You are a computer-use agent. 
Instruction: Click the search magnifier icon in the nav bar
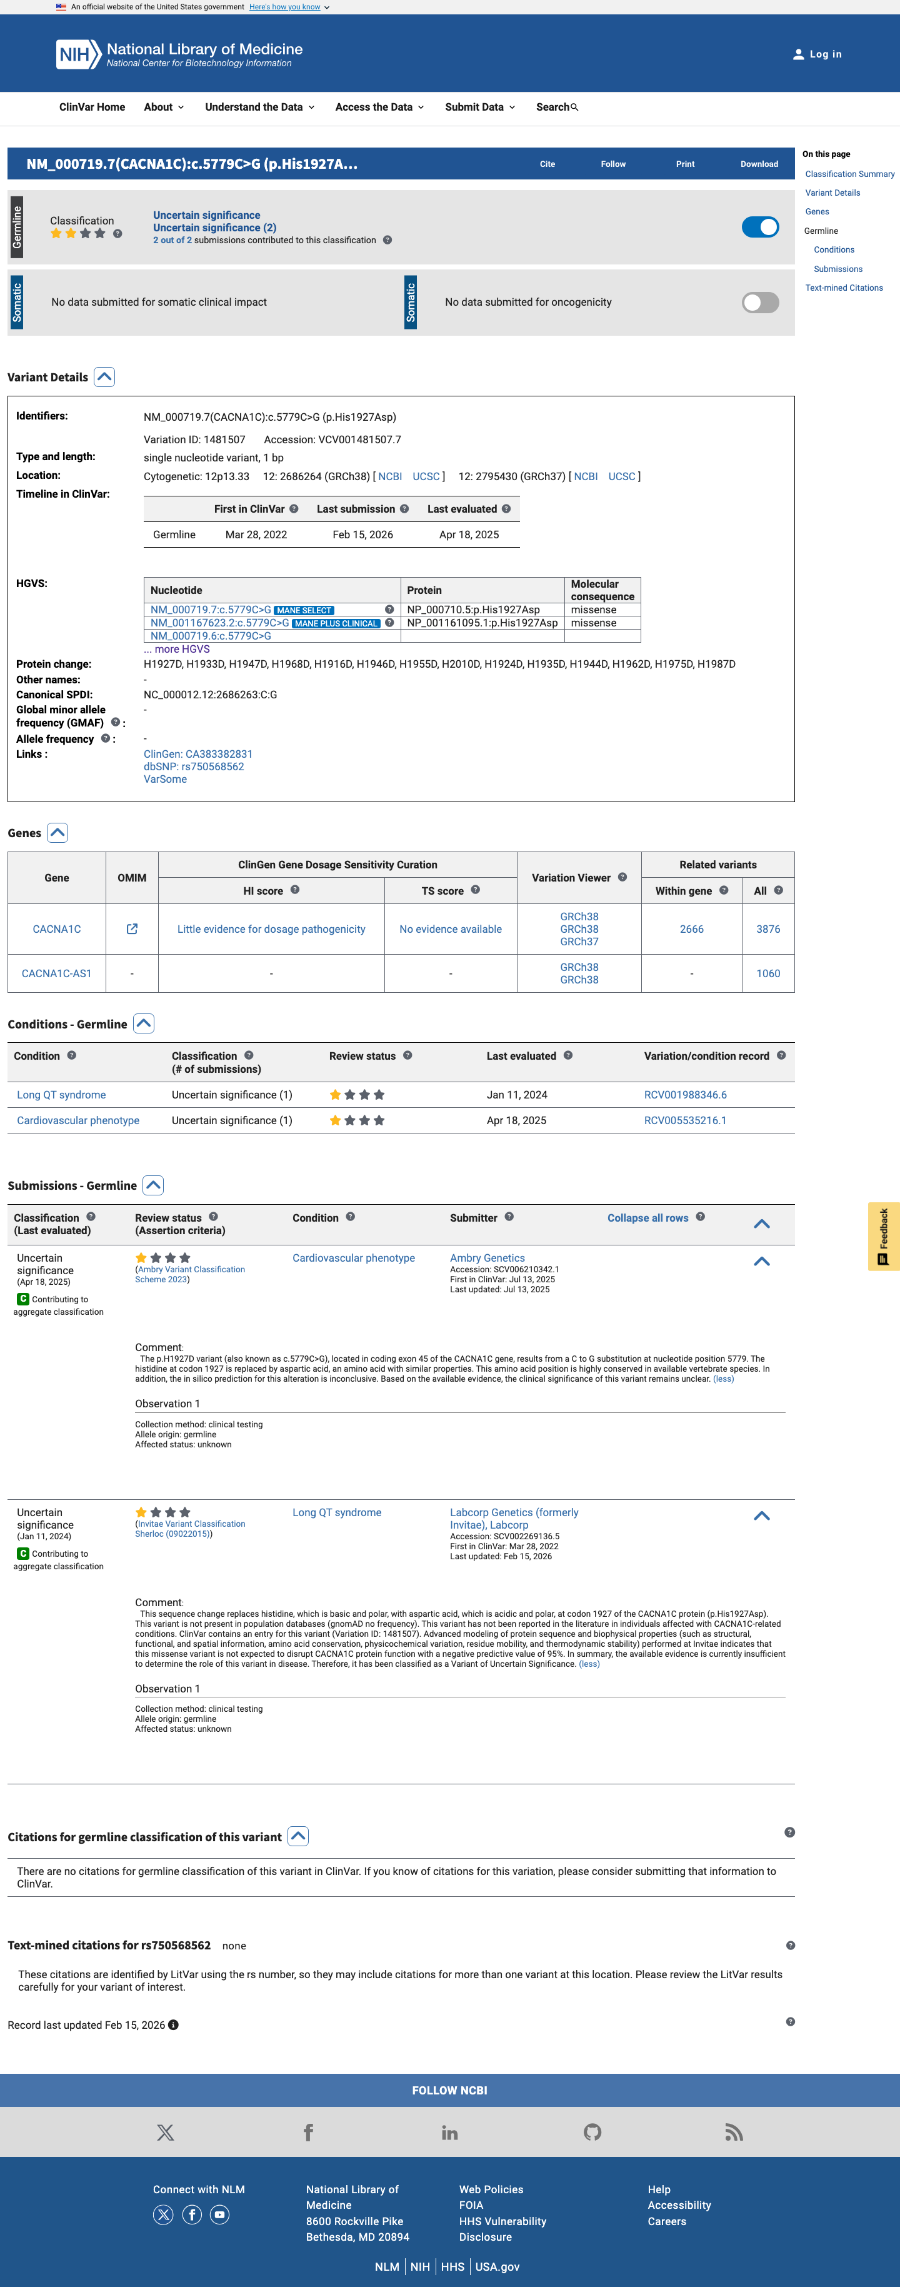[x=574, y=108]
